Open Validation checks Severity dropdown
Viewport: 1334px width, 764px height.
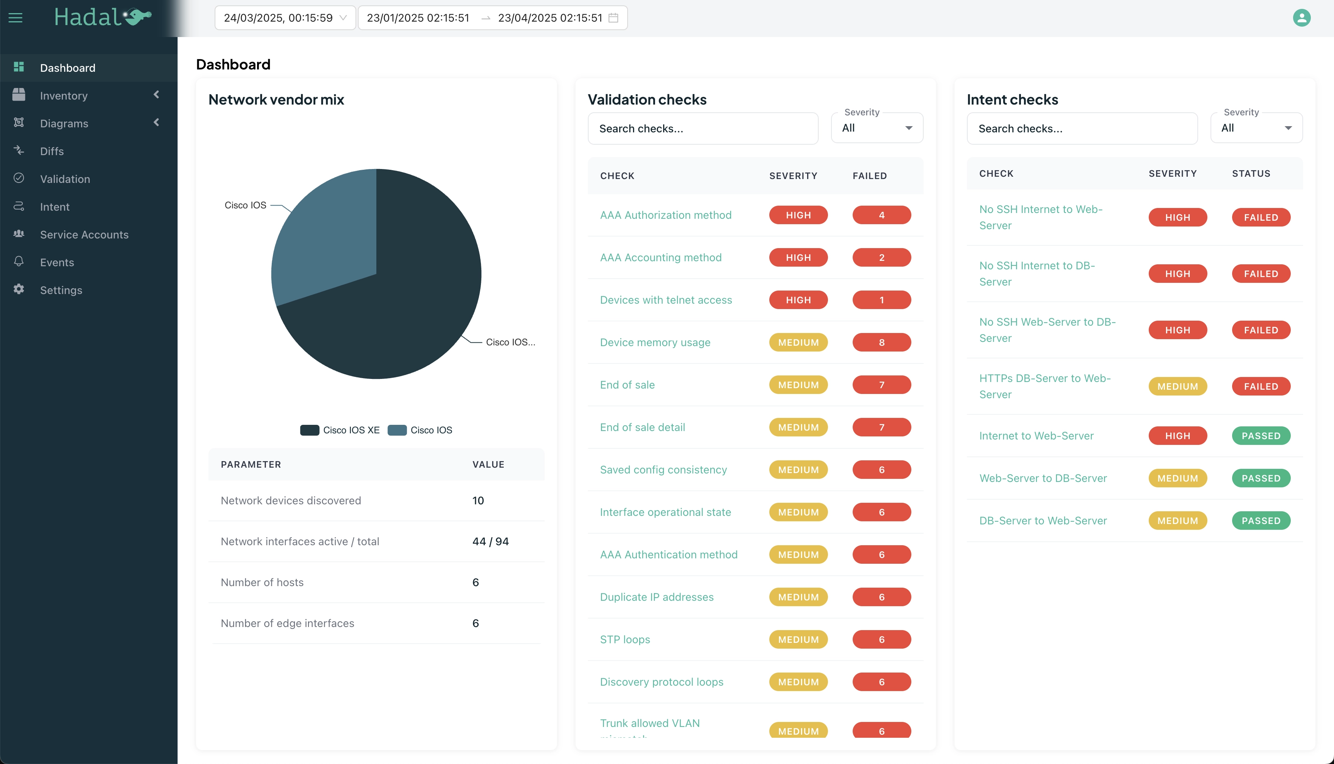pos(877,128)
